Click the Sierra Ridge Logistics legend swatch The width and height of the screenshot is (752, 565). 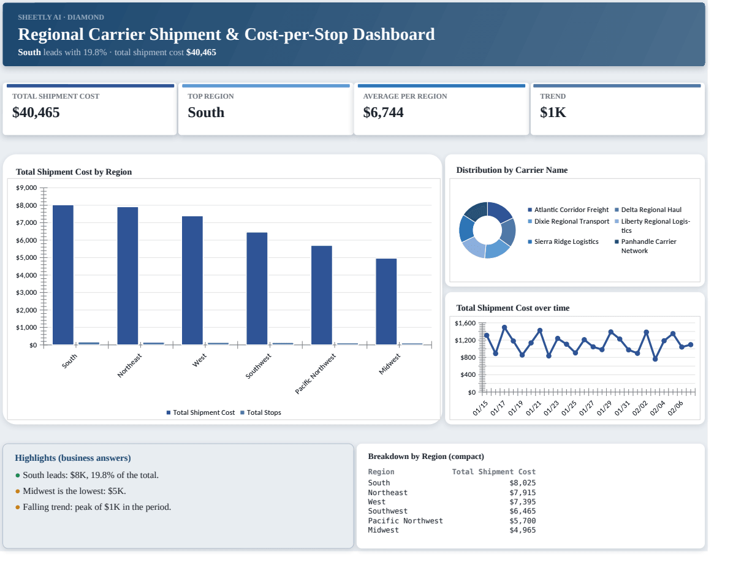[530, 241]
